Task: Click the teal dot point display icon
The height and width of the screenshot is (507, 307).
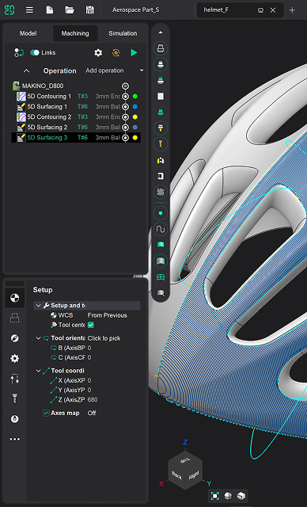Action: point(161,213)
